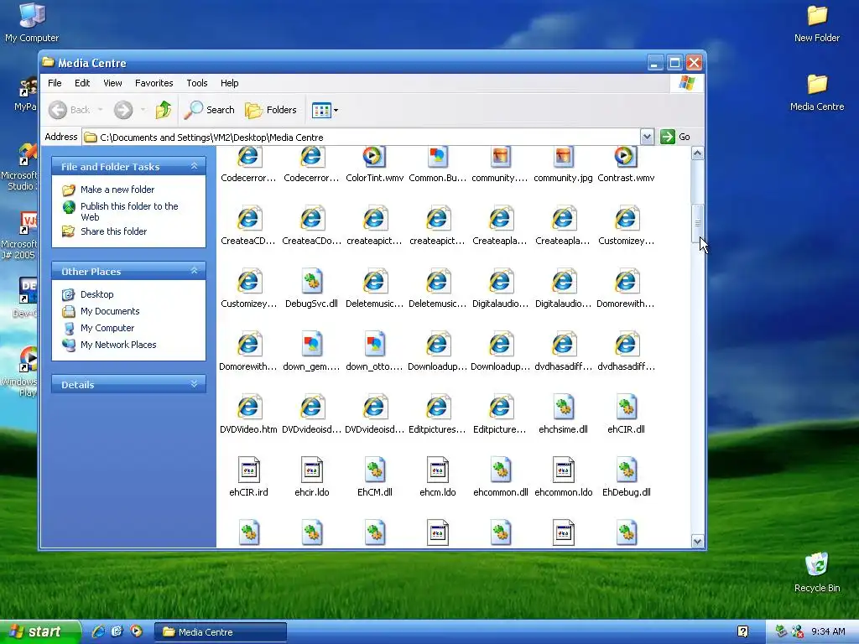This screenshot has width=859, height=644.
Task: Click the Back navigation button
Action: [x=69, y=110]
